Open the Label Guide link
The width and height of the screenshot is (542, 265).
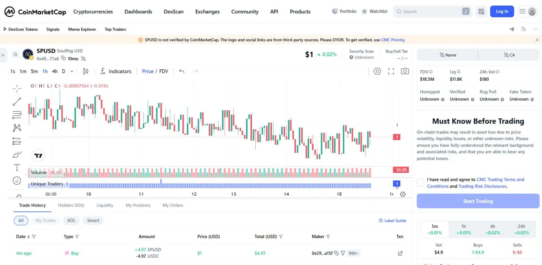tap(393, 221)
